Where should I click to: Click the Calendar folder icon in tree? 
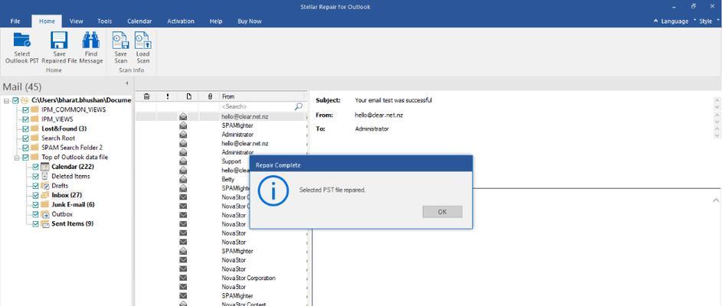click(x=44, y=166)
